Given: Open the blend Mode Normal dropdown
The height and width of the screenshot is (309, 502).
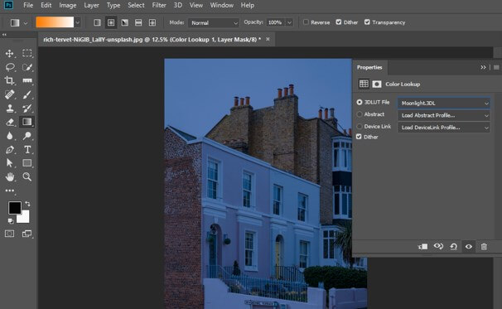Looking at the screenshot, I should click(x=214, y=22).
